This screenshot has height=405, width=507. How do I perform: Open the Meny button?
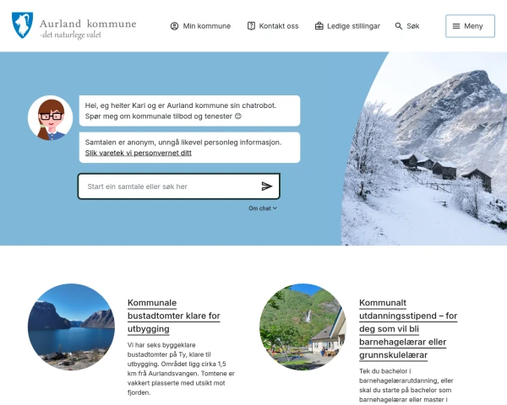470,26
